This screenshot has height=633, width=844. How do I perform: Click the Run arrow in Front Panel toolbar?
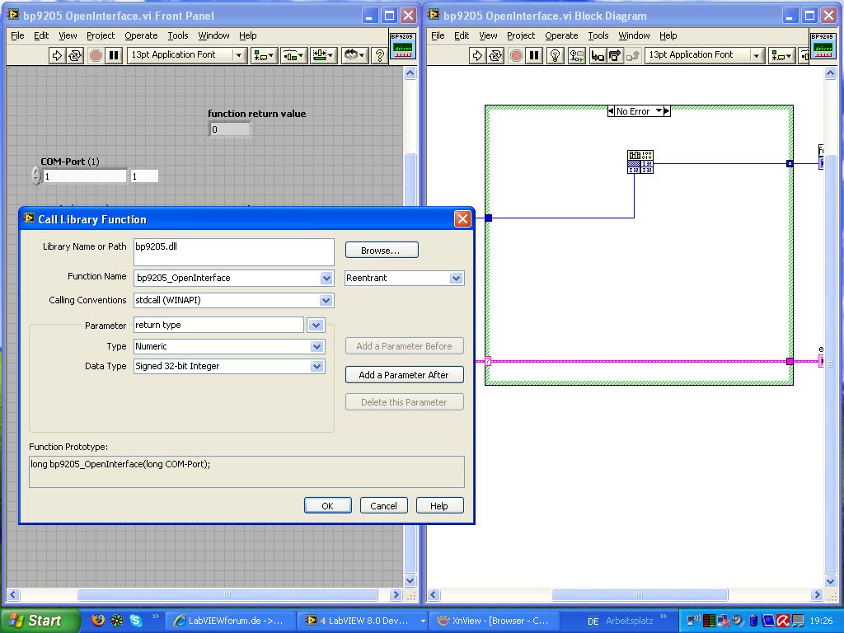click(57, 55)
